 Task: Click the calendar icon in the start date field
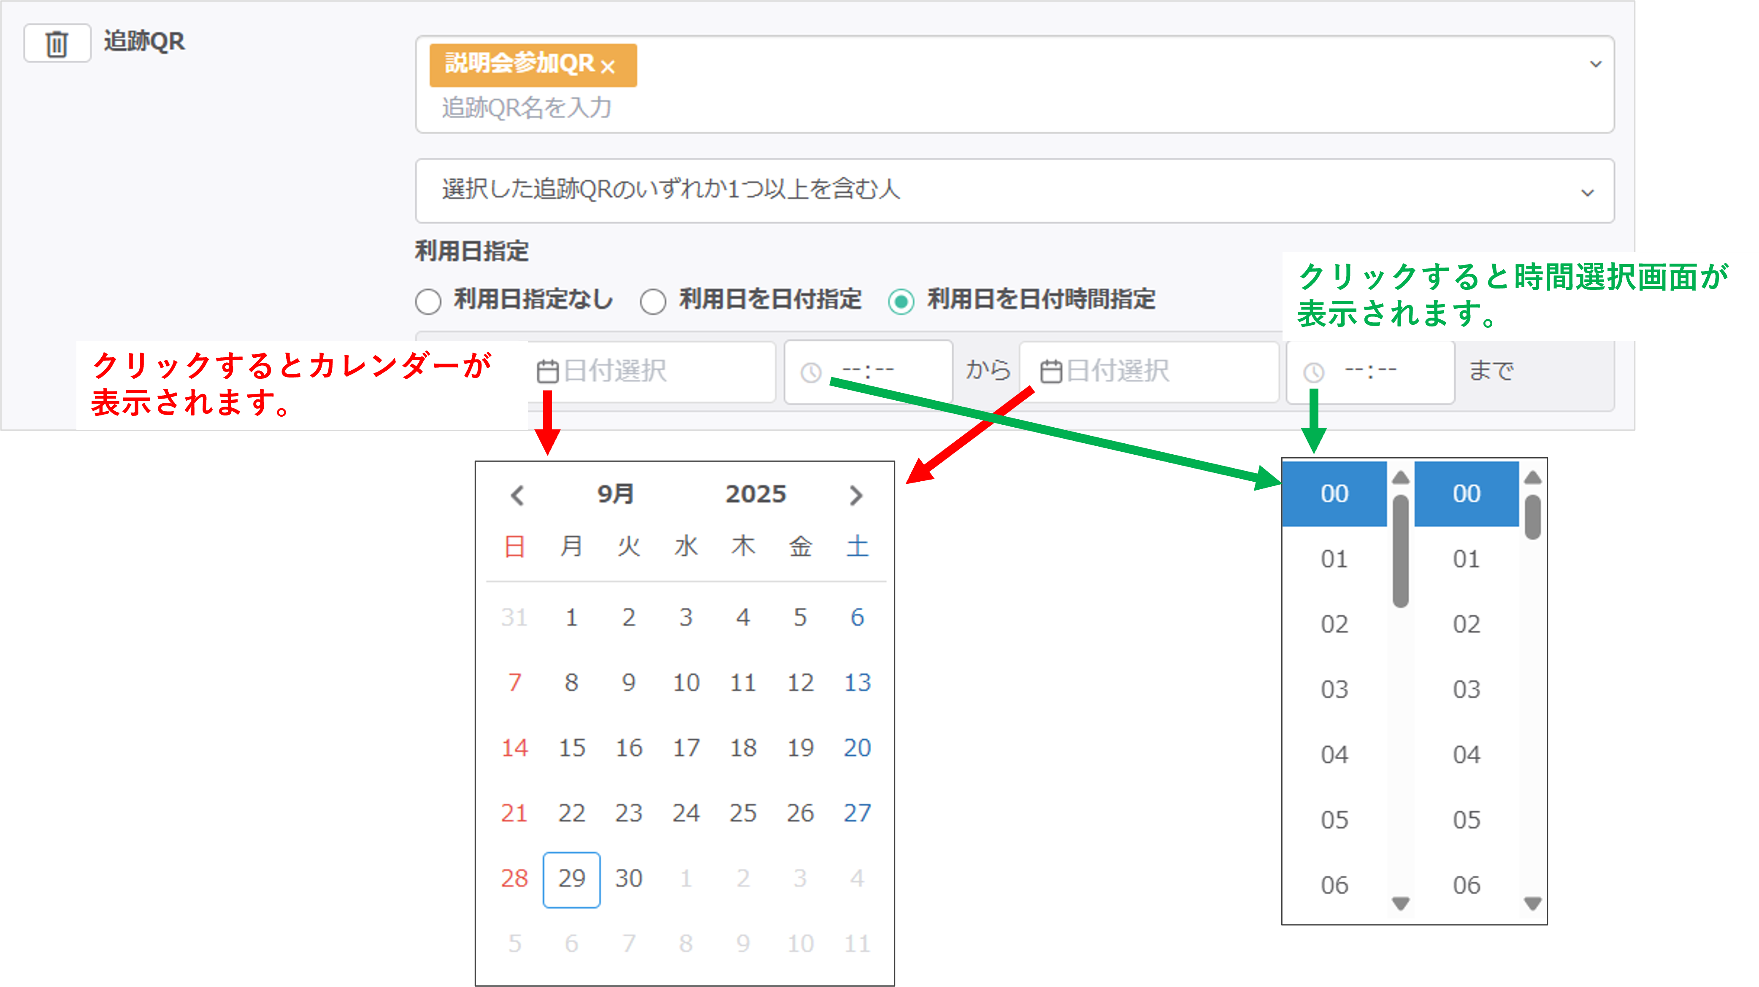[x=548, y=371]
